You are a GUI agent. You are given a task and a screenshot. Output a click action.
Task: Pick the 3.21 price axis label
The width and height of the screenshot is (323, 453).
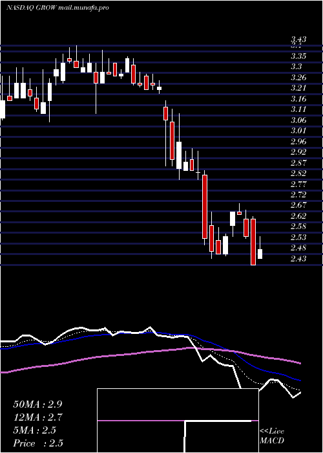(298, 88)
